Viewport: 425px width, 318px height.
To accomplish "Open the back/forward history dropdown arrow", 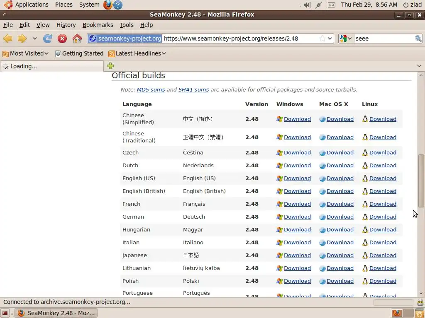I will pyautogui.click(x=35, y=39).
